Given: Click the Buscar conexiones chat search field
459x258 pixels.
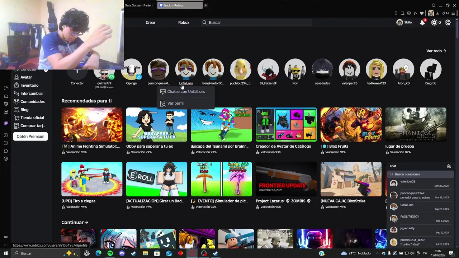Looking at the screenshot, I should tap(421, 175).
